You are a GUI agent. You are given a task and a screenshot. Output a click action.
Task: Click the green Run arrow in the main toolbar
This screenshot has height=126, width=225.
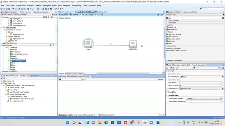pyautogui.click(x=56, y=9)
